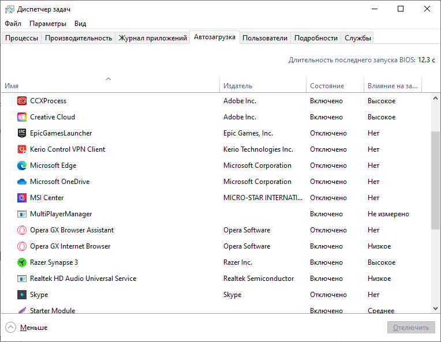
Task: Open the Файл menu
Action: [x=13, y=24]
